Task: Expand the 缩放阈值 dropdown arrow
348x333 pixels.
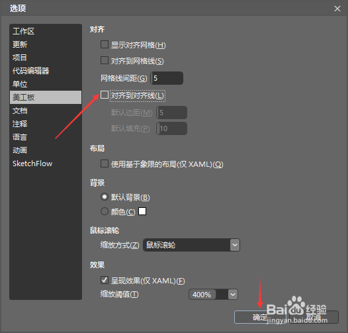Action: pos(233,295)
